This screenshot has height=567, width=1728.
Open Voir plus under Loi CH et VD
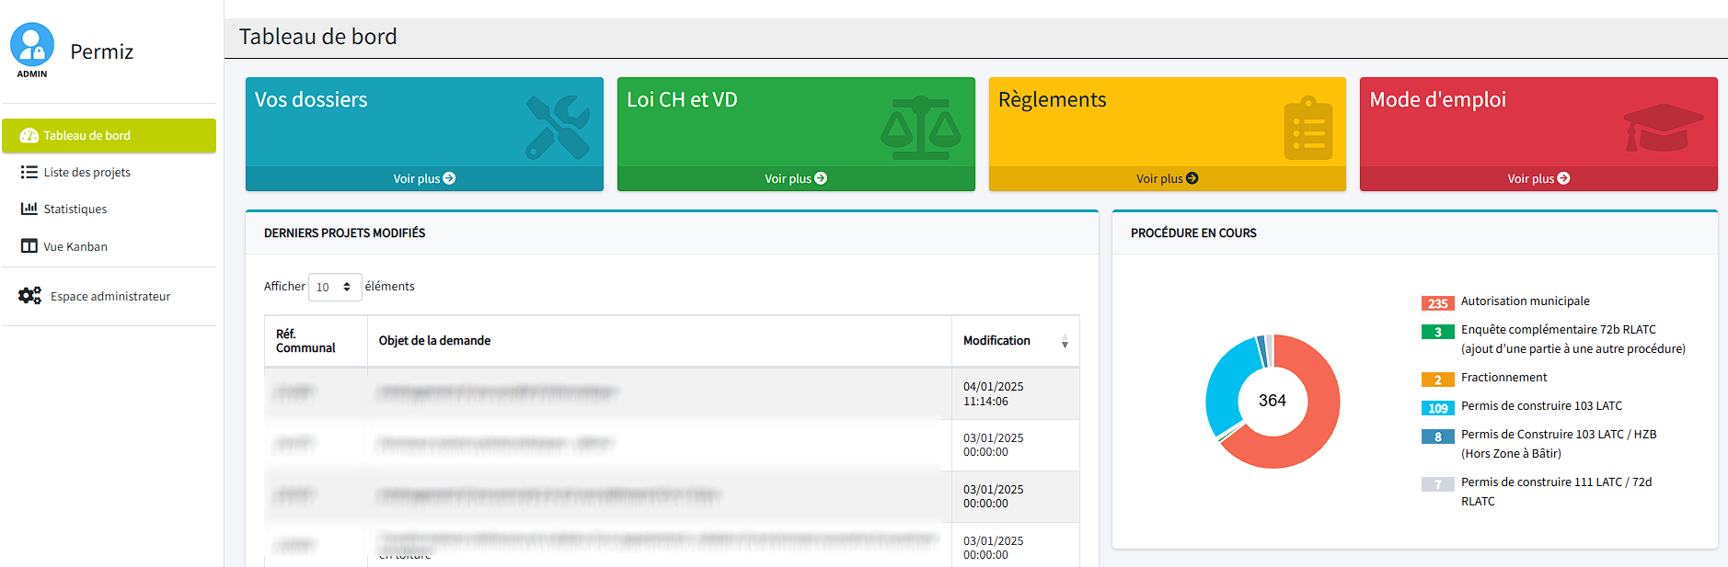(796, 178)
